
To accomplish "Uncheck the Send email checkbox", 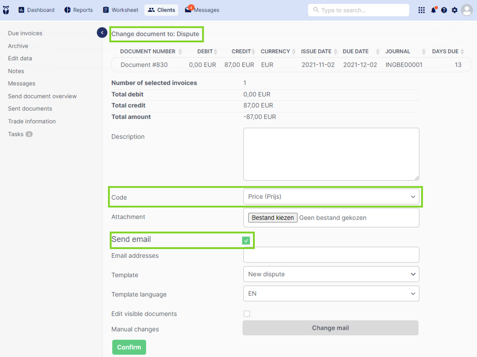I will [x=246, y=241].
